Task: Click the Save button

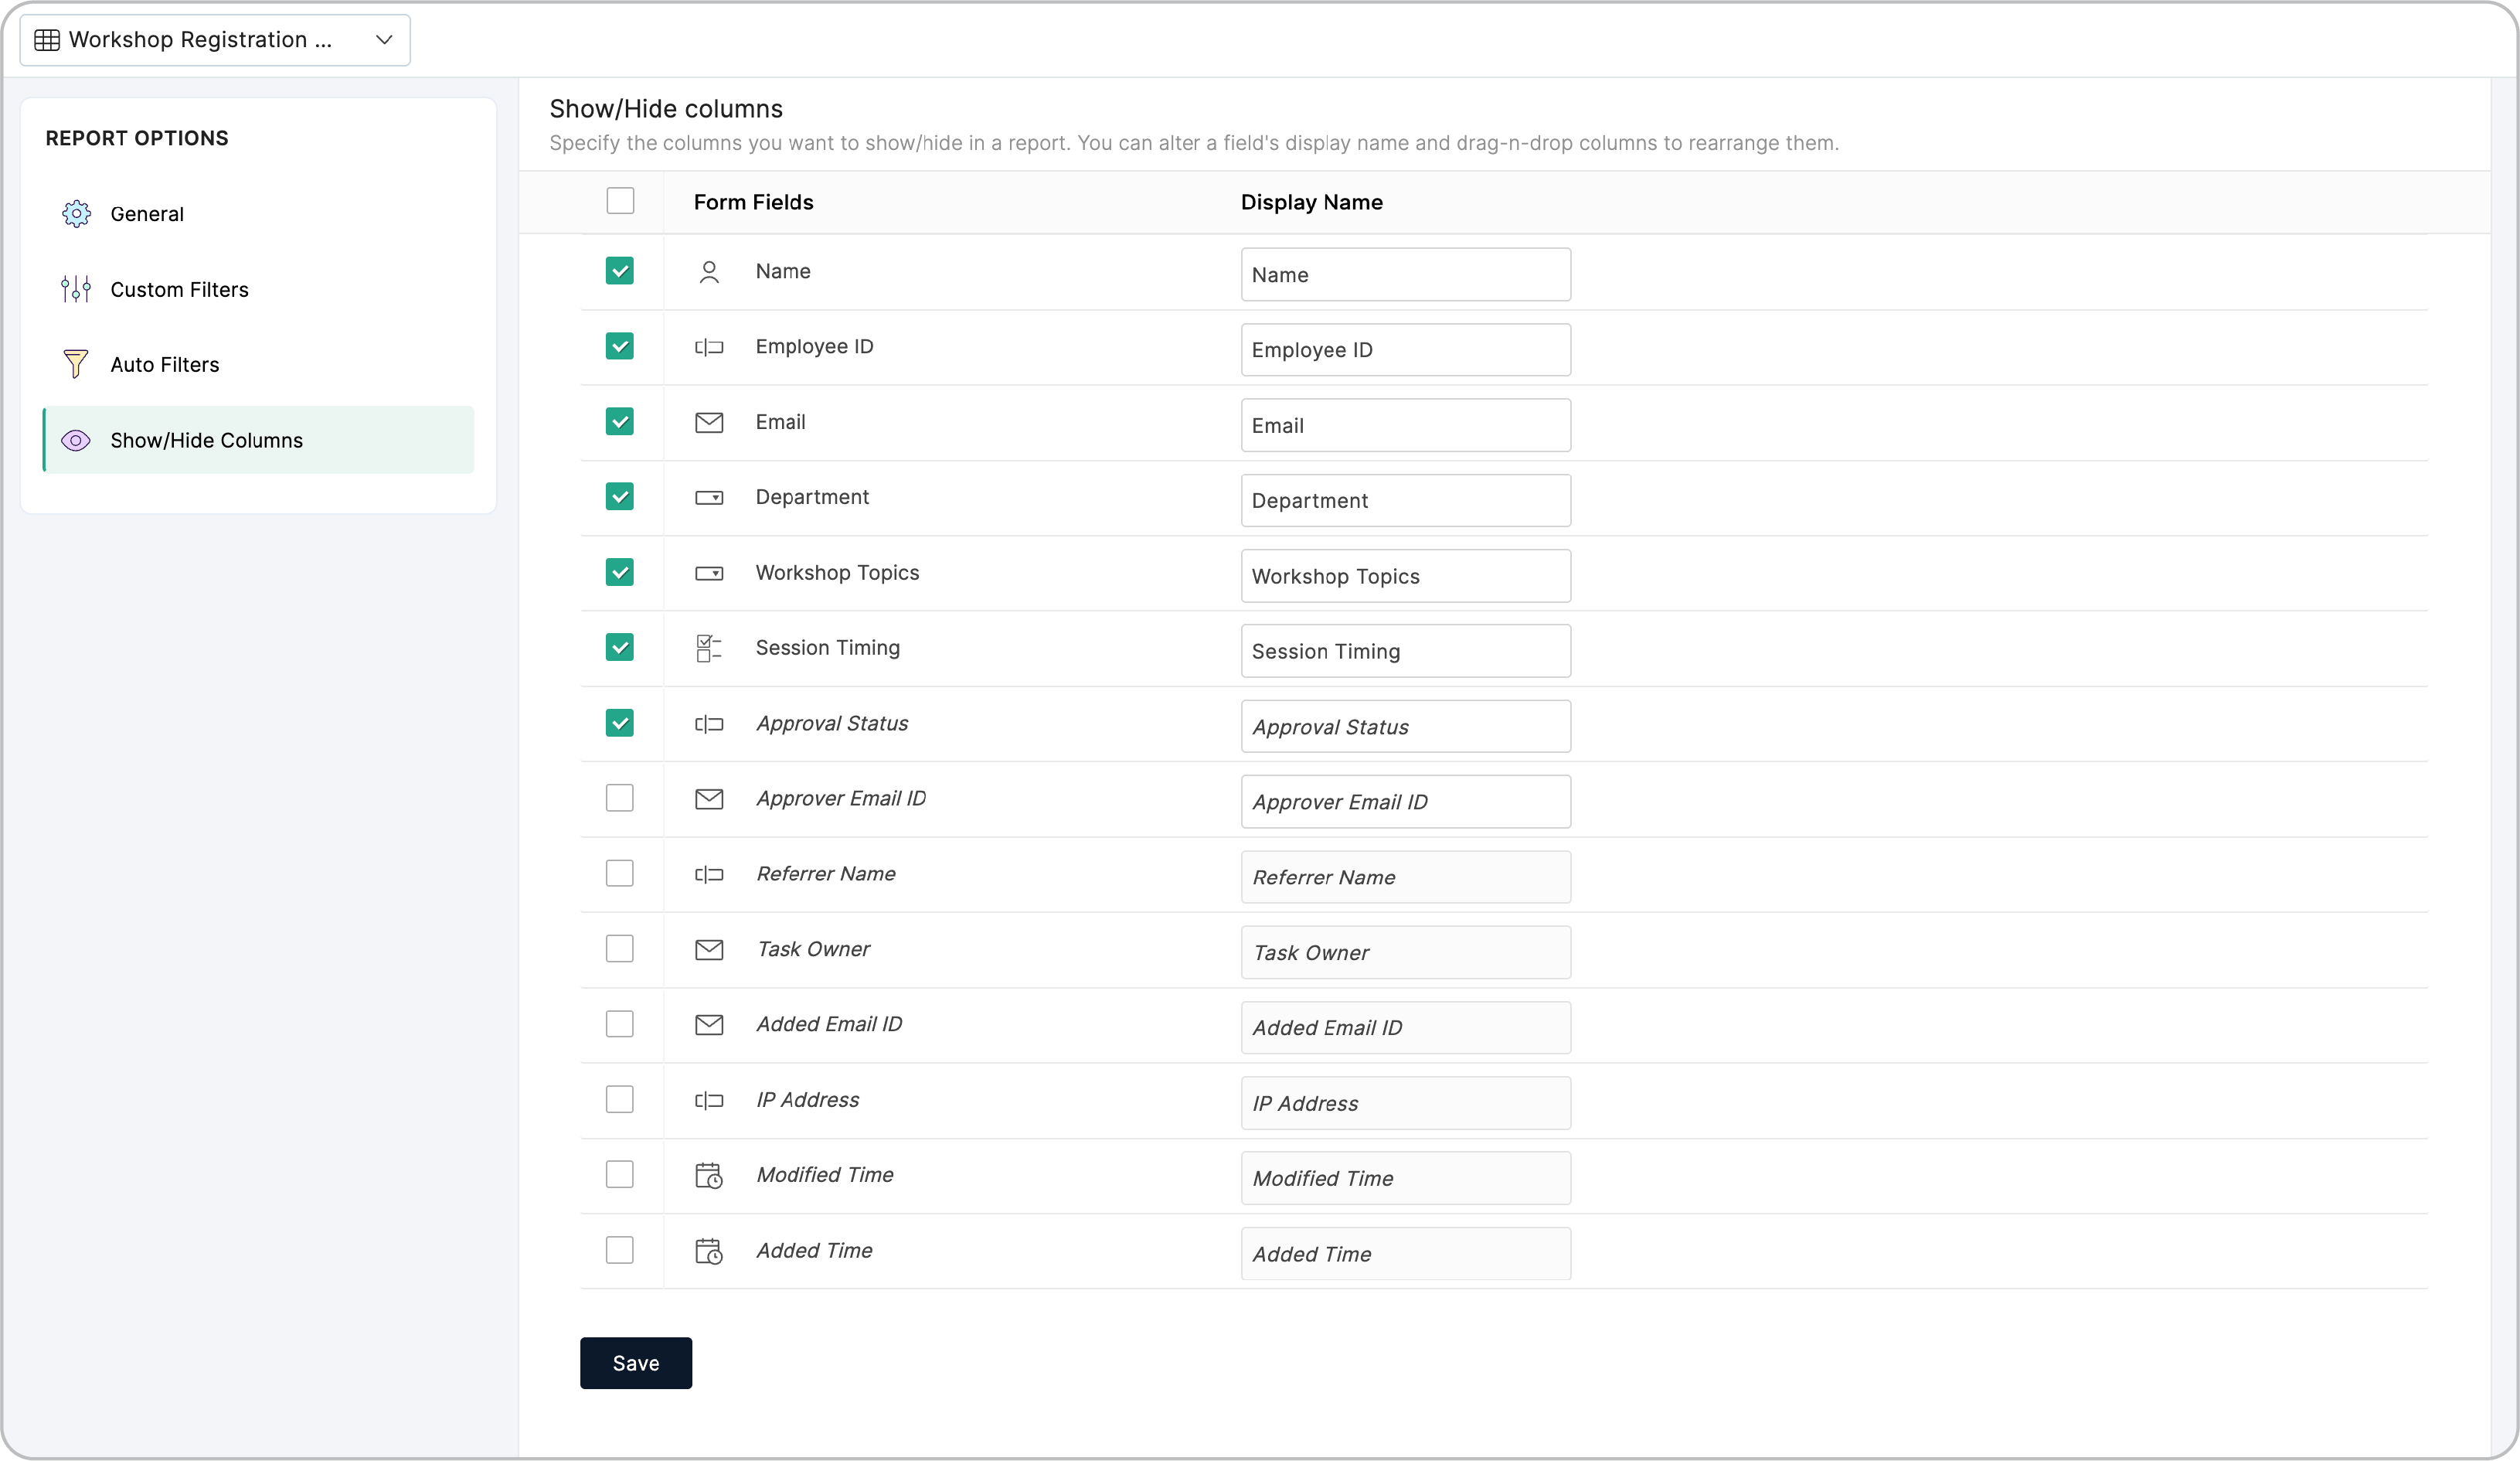Action: (635, 1363)
